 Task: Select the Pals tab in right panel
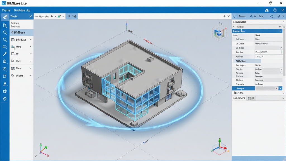[x=261, y=16]
